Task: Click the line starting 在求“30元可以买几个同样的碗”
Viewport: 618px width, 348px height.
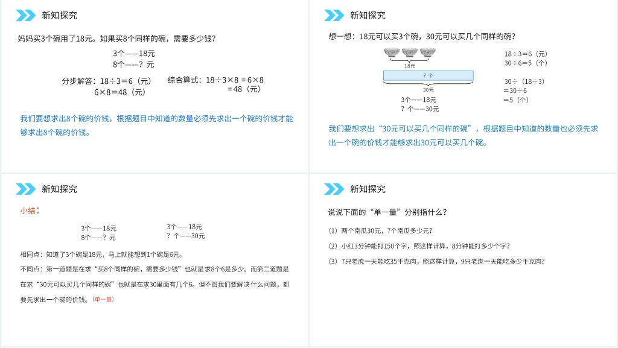Action: [x=154, y=284]
